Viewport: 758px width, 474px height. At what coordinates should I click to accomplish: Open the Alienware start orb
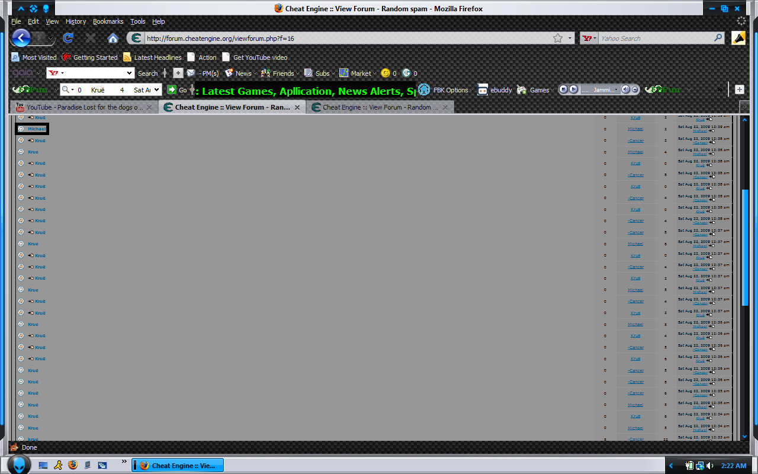(19, 465)
